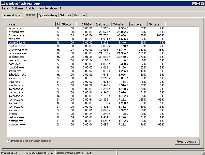Open the Optionen menu
The height and width of the screenshot is (155, 205).
(x=17, y=8)
